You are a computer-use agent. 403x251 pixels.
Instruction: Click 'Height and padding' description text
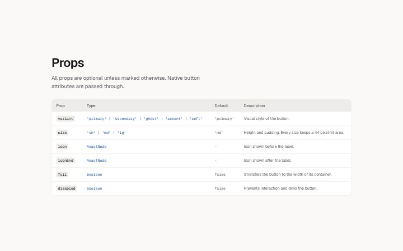click(294, 132)
